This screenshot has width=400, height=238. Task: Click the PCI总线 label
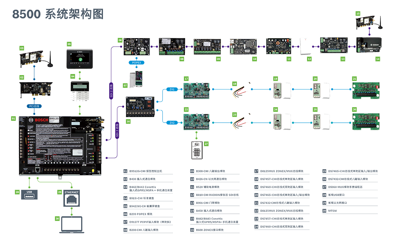pos(34,106)
